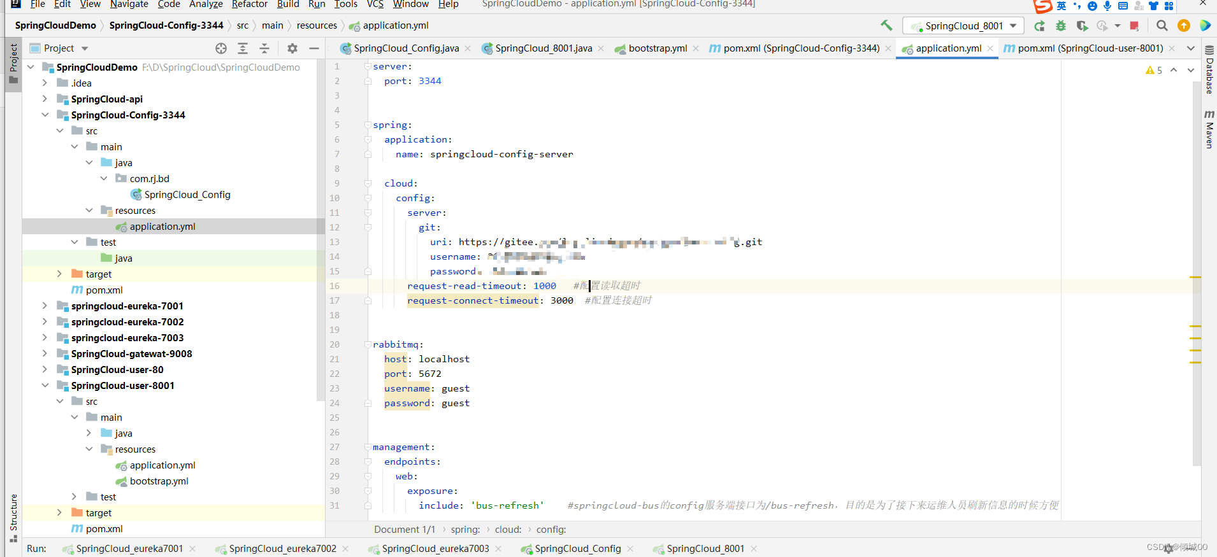Screen dimensions: 1217x557
Task: Open the profiler dropdown arrow icon
Action: pyautogui.click(x=1118, y=25)
